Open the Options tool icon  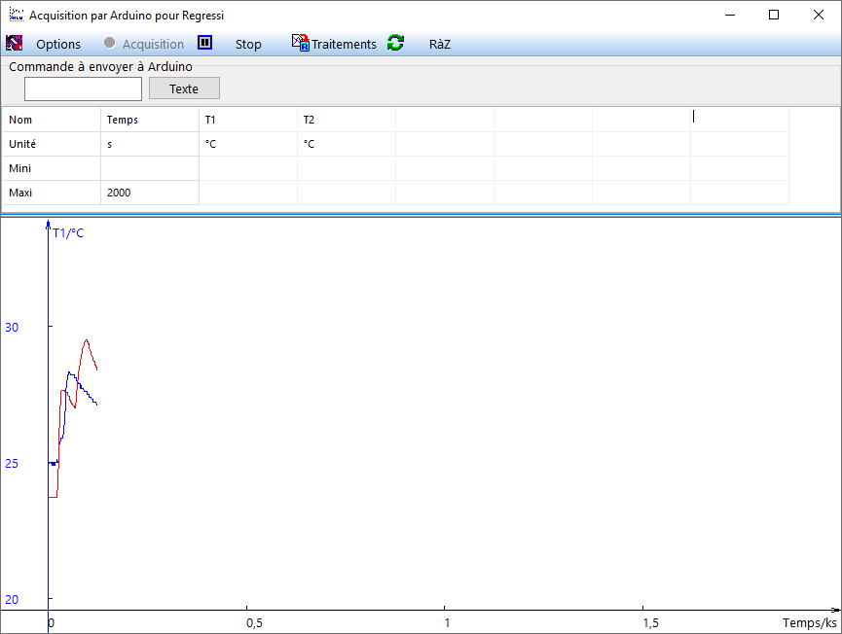pos(14,44)
